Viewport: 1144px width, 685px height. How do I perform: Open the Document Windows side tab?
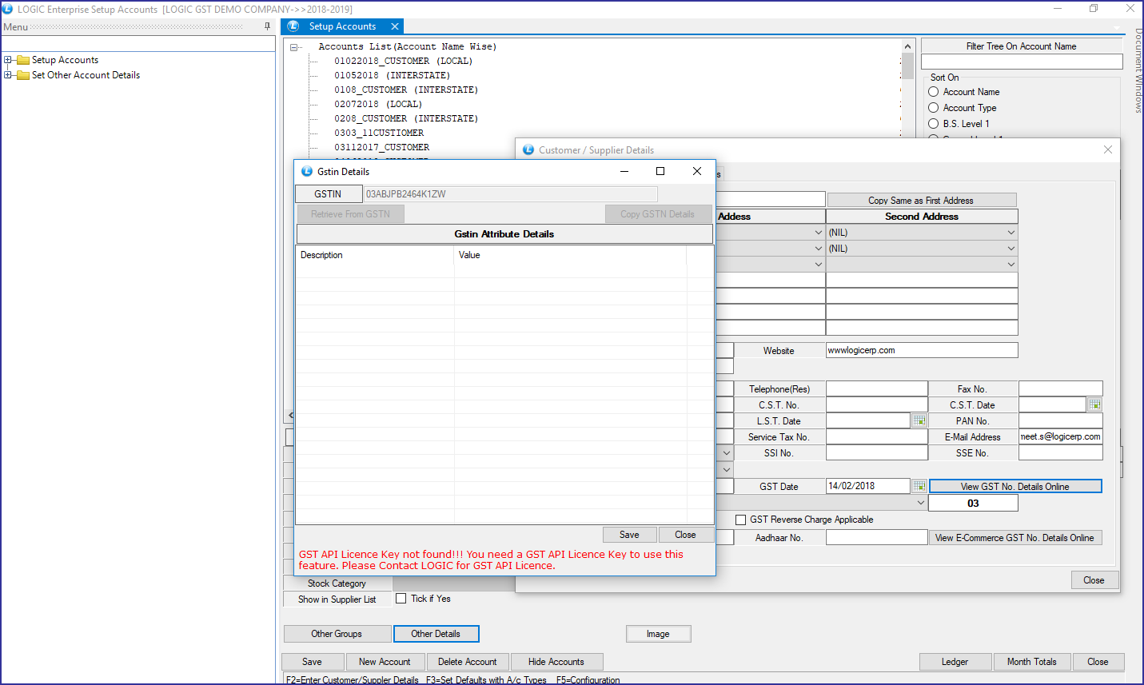(1138, 70)
